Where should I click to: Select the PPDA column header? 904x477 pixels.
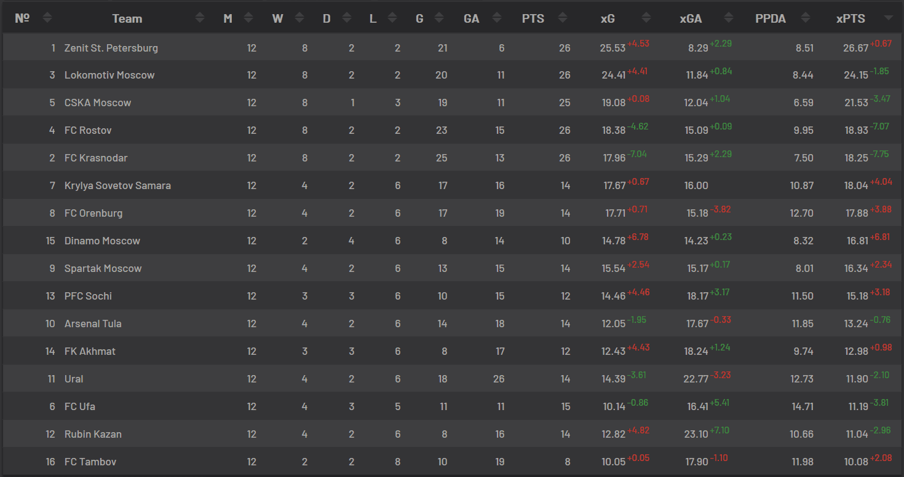771,18
